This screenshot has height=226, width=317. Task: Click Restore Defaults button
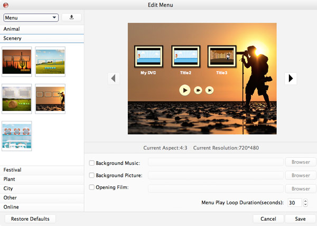click(x=30, y=219)
